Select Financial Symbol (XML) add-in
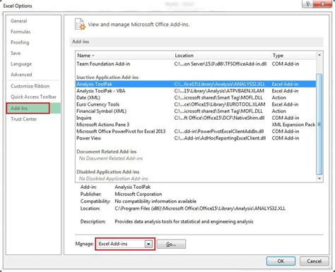Viewport: 335px width, 272px height. [x=196, y=111]
